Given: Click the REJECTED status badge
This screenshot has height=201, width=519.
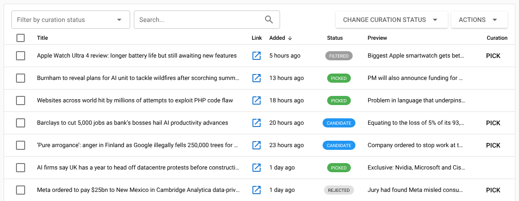Looking at the screenshot, I should point(339,190).
